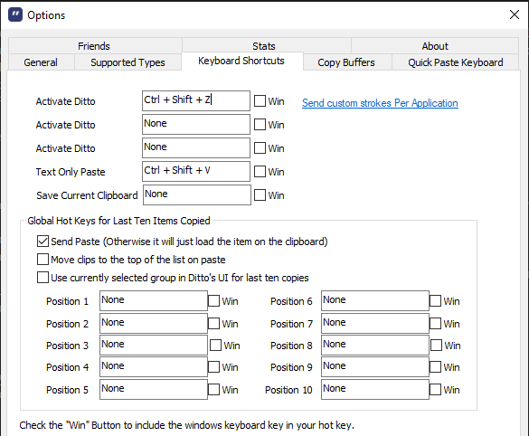
Task: Enable Move clips to top on paste
Action: point(43,260)
